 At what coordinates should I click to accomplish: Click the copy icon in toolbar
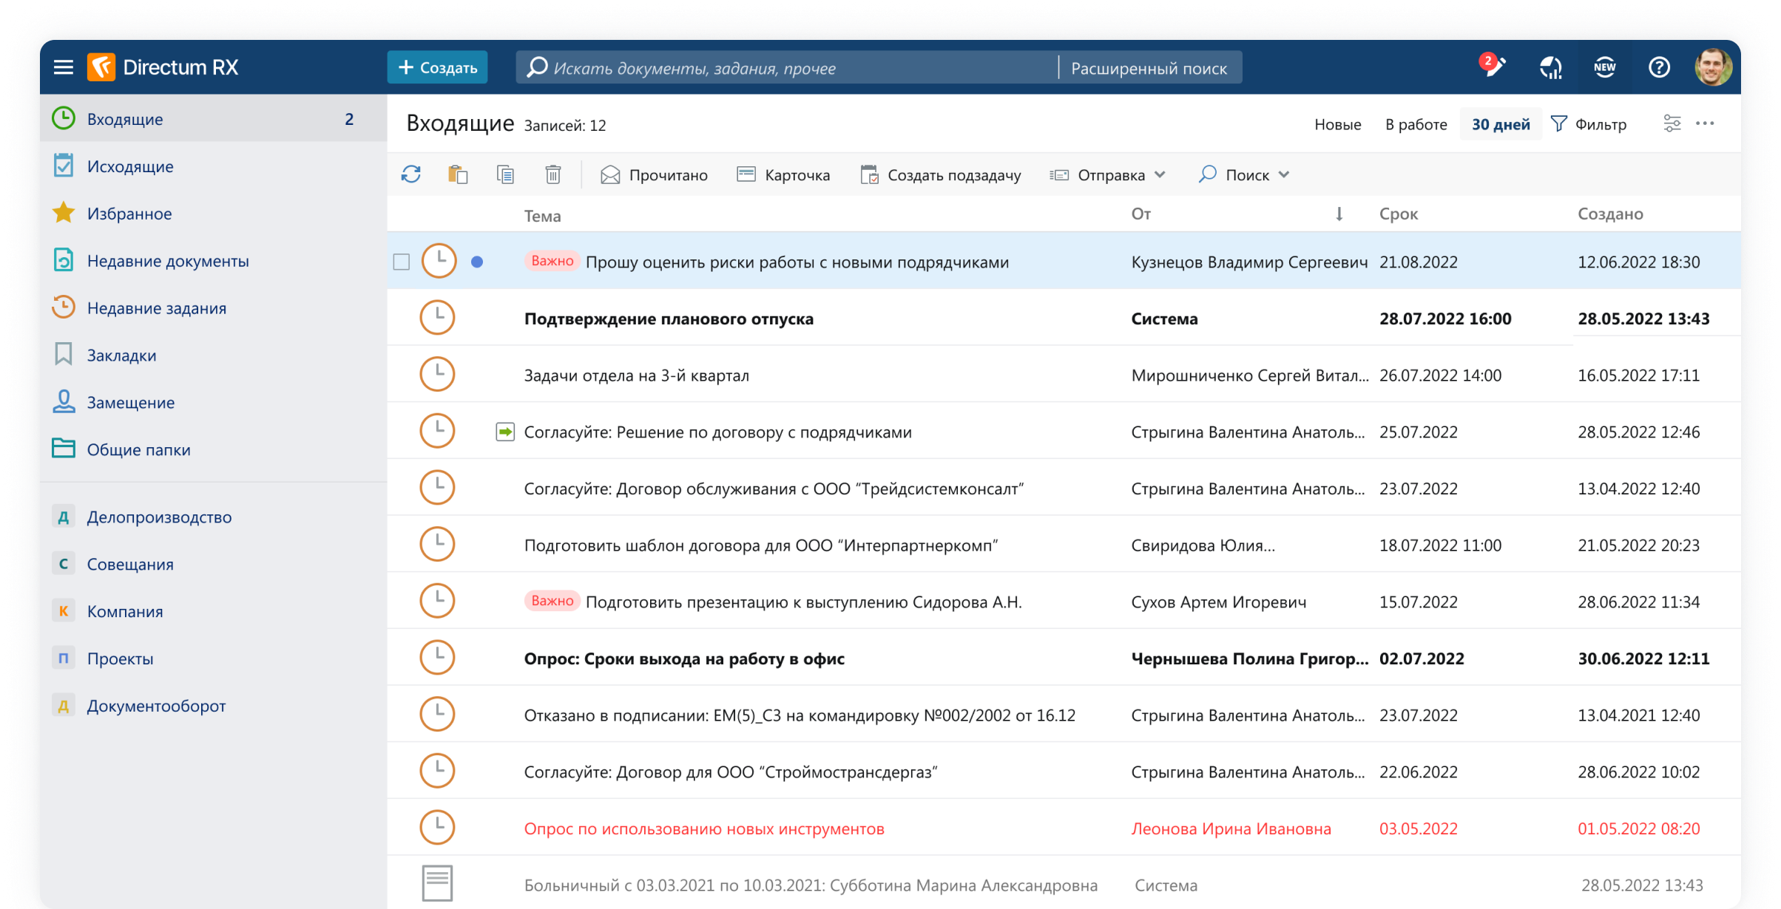point(505,174)
